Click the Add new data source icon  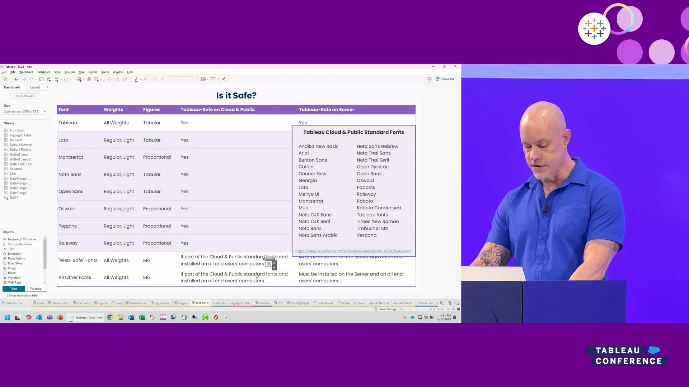tap(49, 79)
